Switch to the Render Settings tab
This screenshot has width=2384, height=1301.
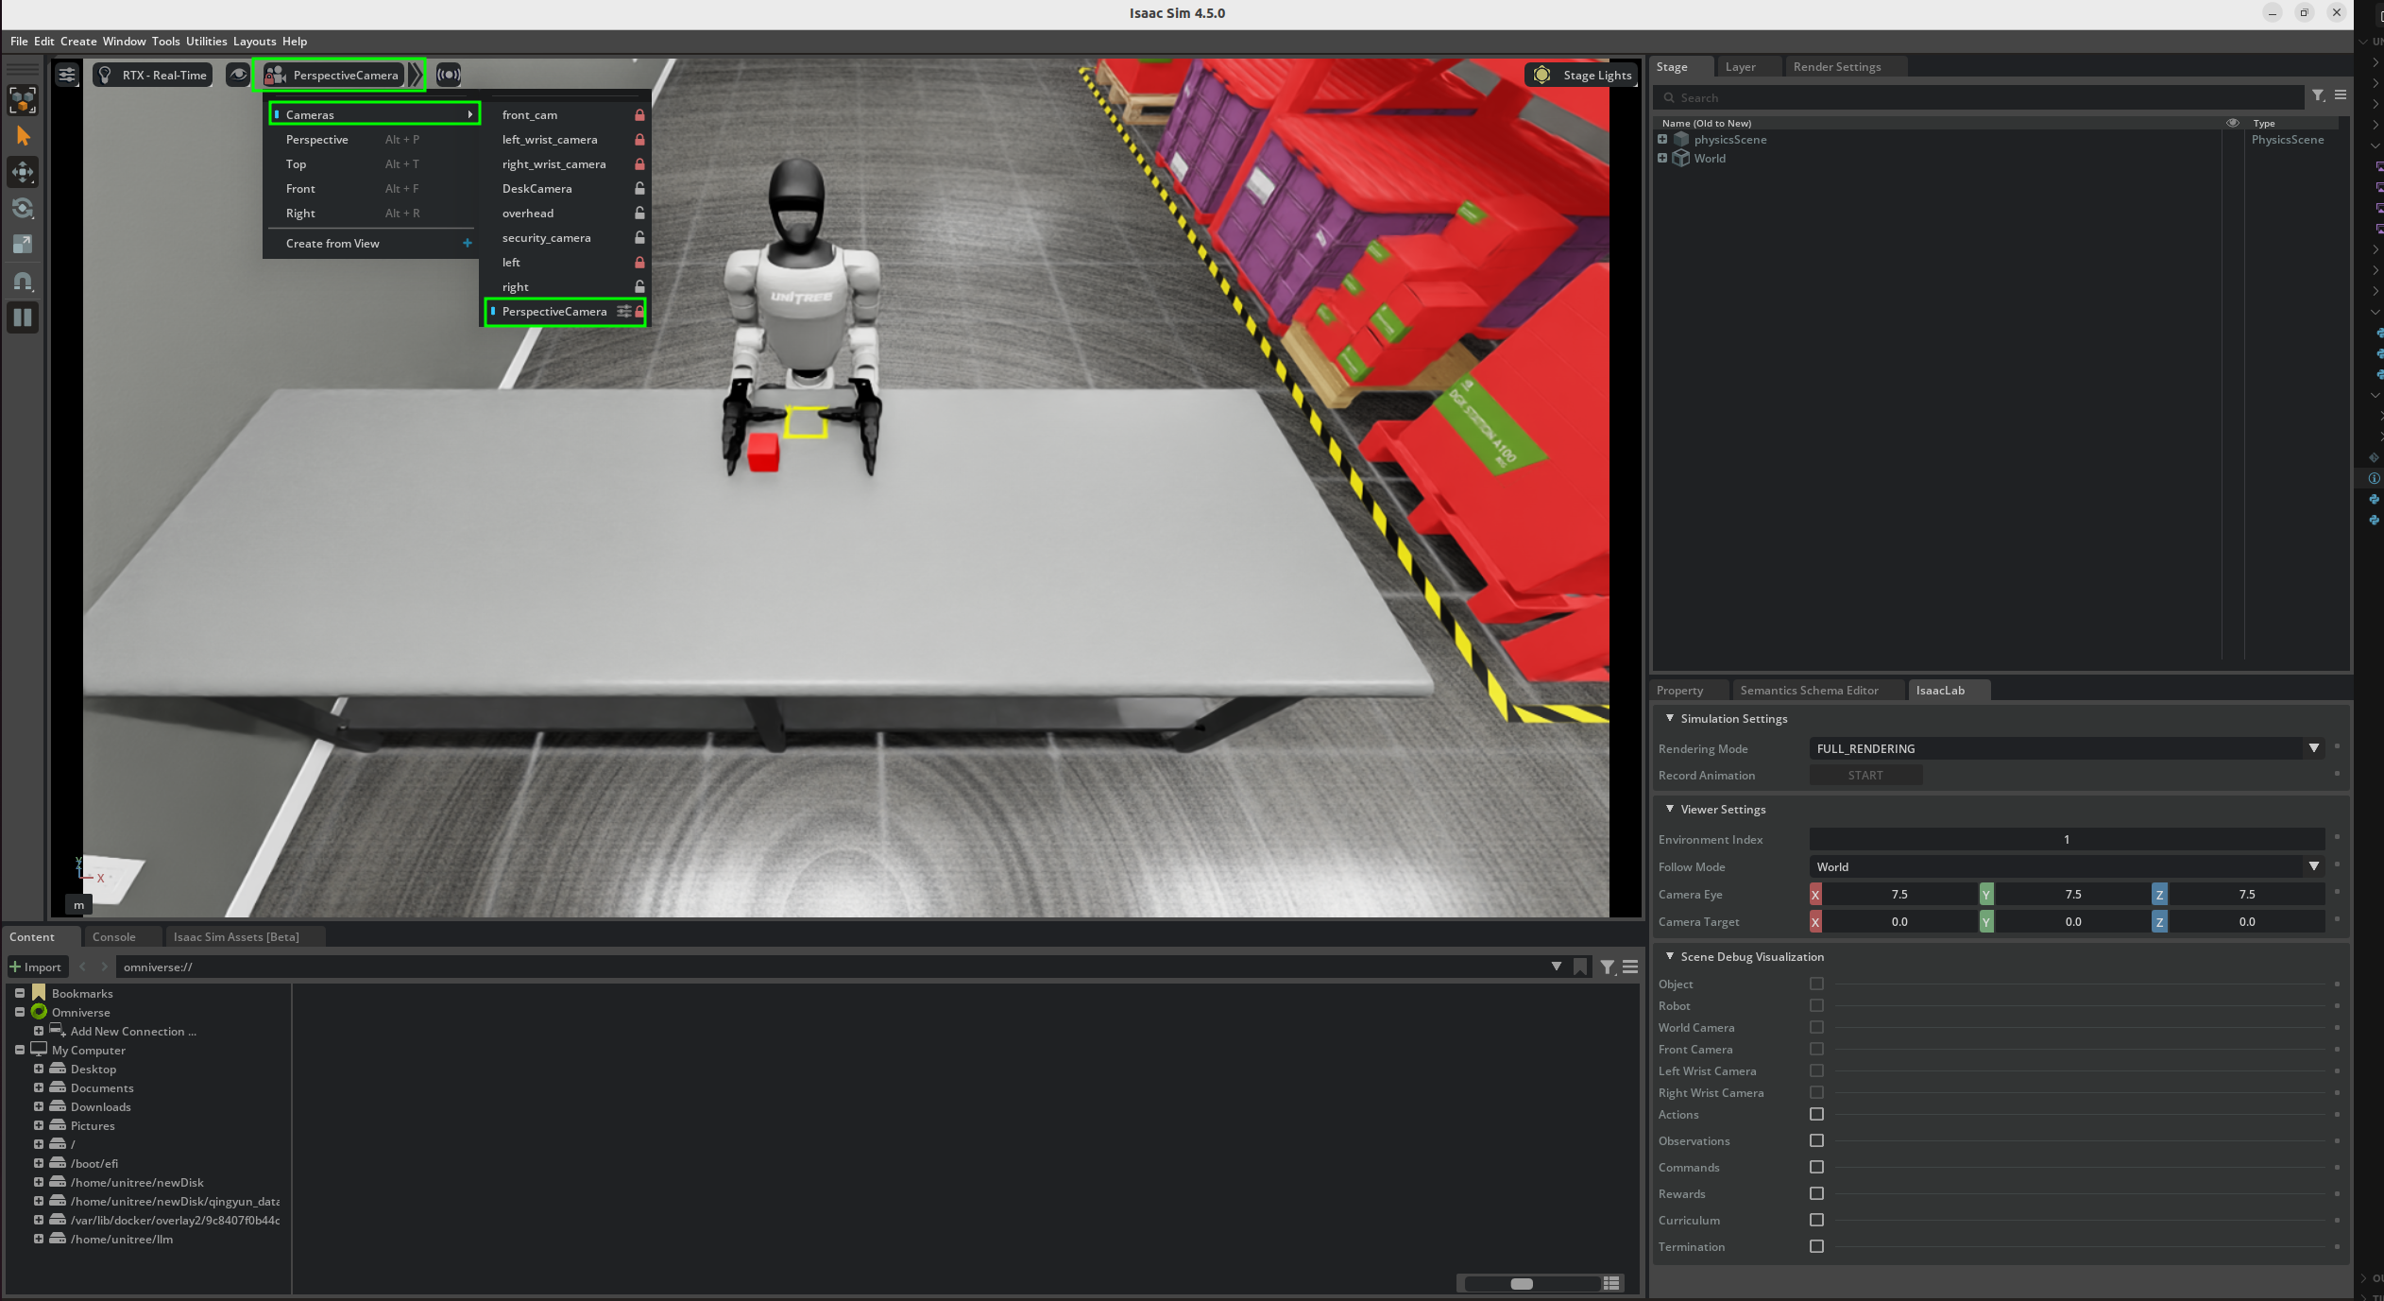click(x=1836, y=67)
